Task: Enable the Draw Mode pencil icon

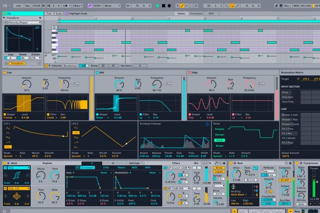Action: [276, 6]
